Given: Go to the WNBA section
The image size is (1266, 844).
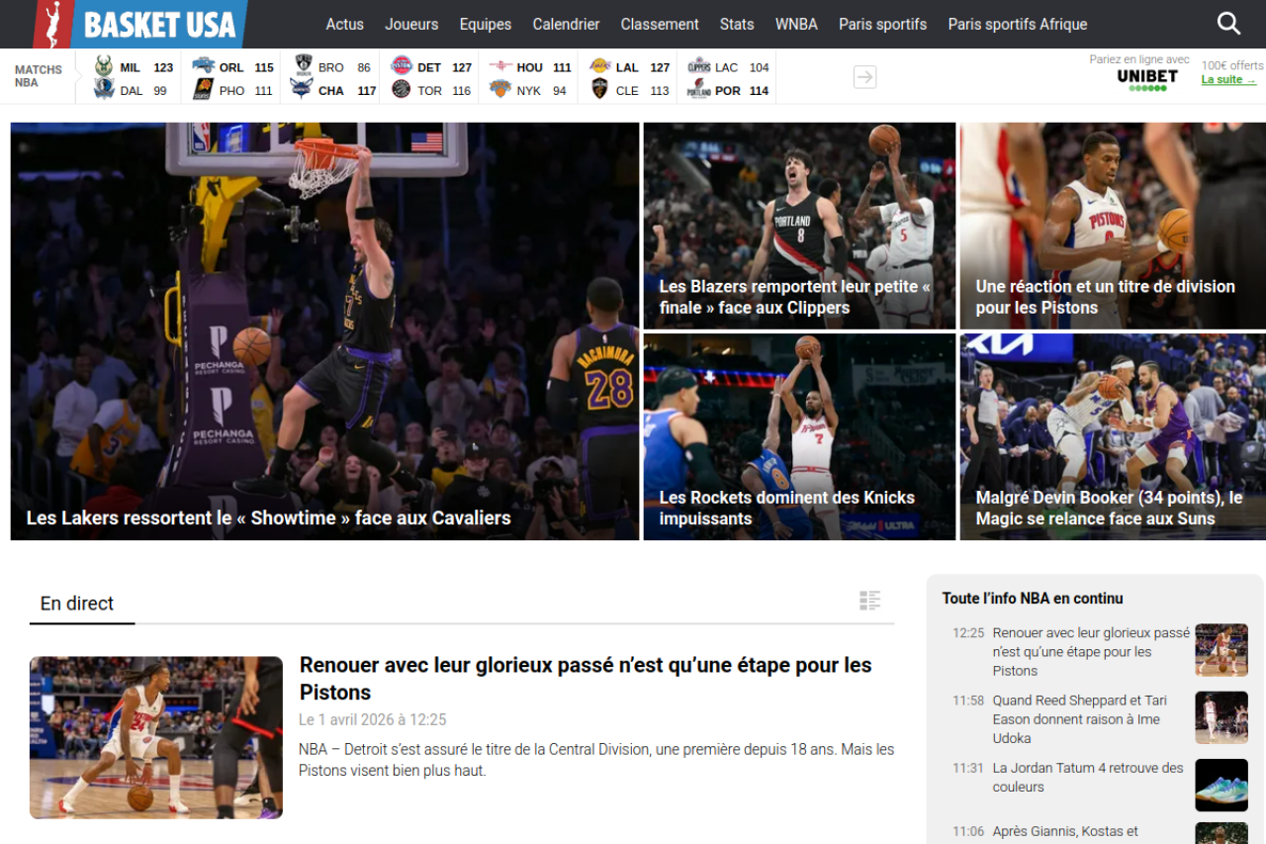Looking at the screenshot, I should click(x=796, y=25).
